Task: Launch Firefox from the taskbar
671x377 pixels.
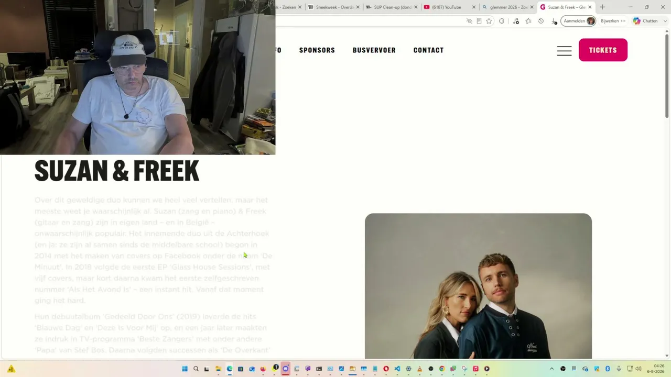Action: (263, 369)
